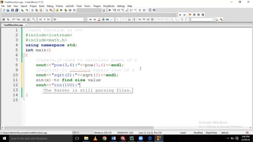Click the New file icon
Image resolution: width=253 pixels, height=142 pixels.
point(4,10)
